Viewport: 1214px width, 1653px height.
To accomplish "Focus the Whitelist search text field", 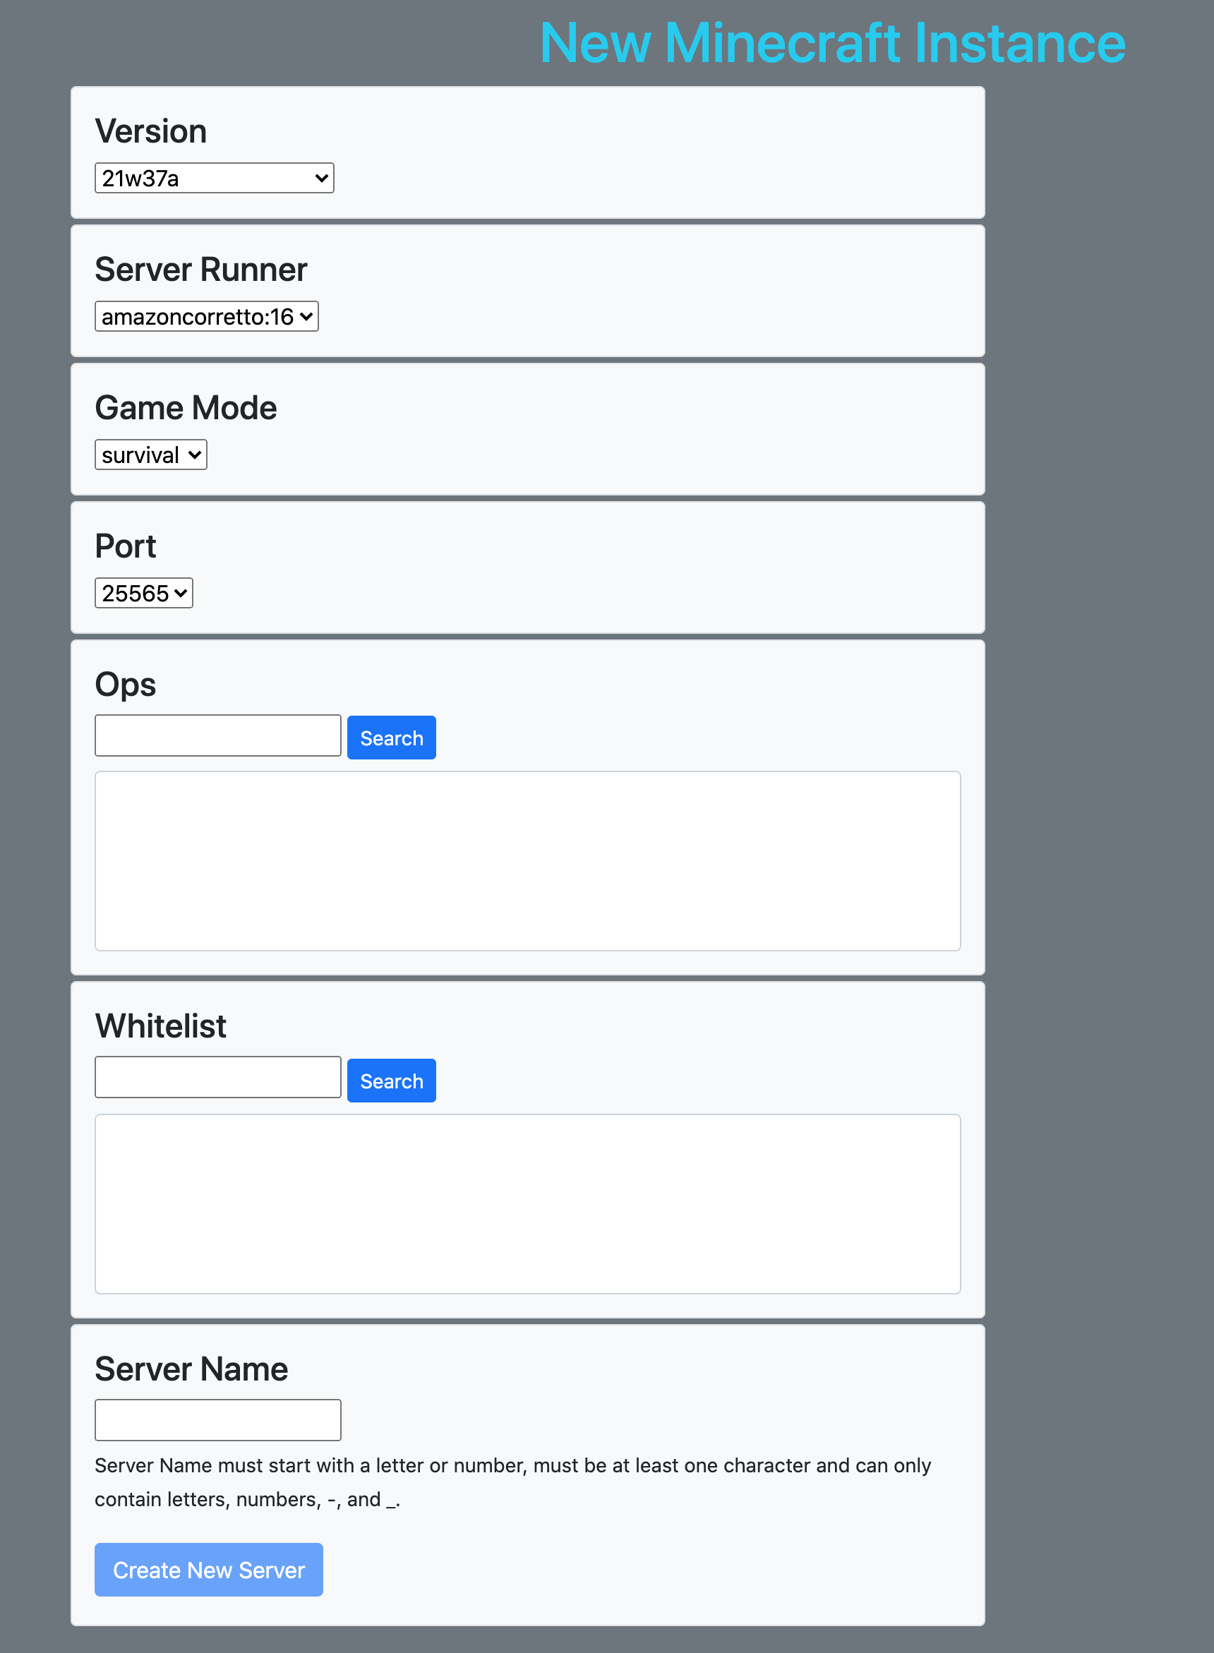I will coord(217,1077).
